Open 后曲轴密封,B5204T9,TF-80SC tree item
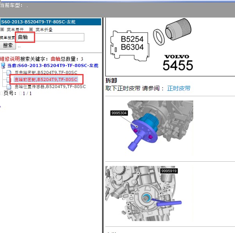Image resolution: width=235 pixels, height=233 pixels. tap(46, 72)
